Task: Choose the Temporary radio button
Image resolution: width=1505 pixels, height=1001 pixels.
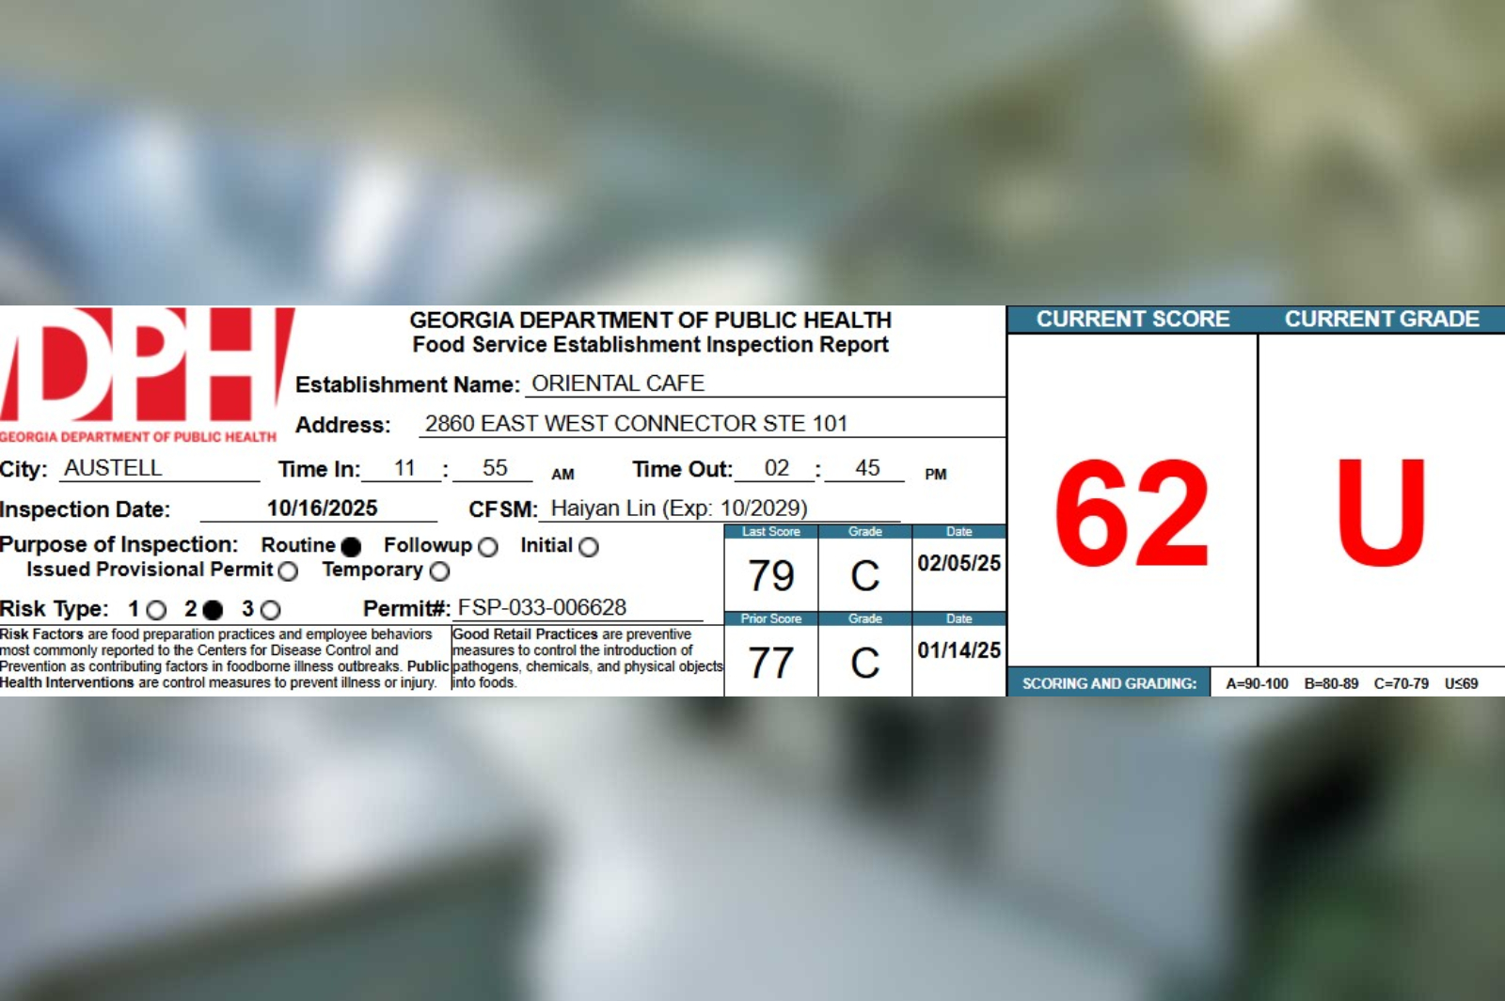Action: tap(439, 571)
